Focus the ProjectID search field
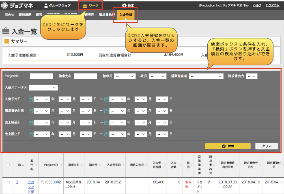The width and height of the screenshot is (284, 194). coord(41,76)
